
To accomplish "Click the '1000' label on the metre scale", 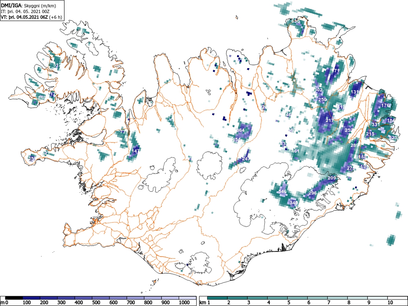I will pos(184,303).
